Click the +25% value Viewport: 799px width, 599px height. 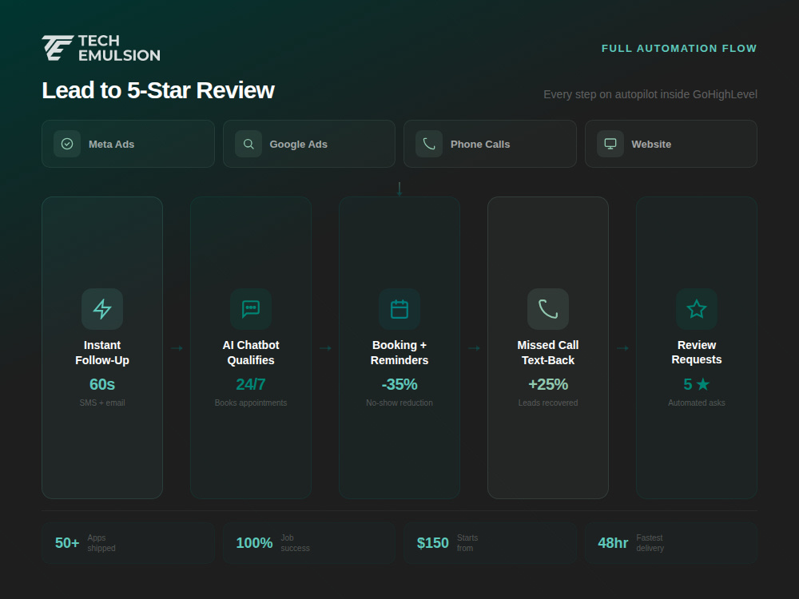coord(548,384)
